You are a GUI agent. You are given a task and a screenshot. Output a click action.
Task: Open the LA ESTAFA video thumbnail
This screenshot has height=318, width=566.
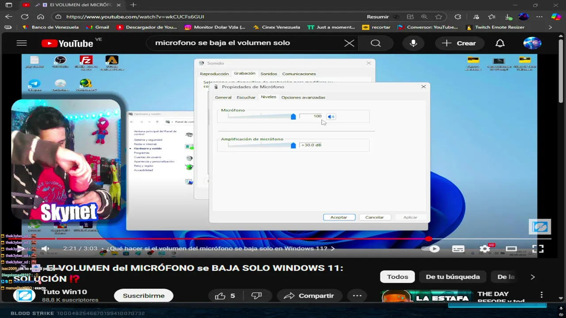click(x=426, y=296)
